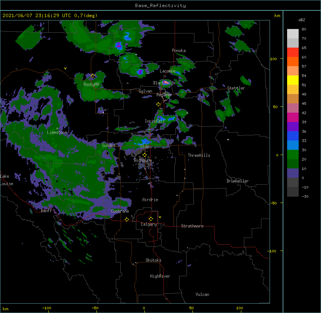Screen dimensions: 321x313
Task: Pick the bright yellow 51–54 dBZ swatch
Action: pyautogui.click(x=293, y=80)
